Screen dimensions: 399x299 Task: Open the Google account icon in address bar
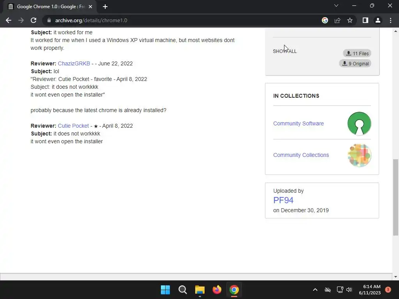[x=325, y=20]
